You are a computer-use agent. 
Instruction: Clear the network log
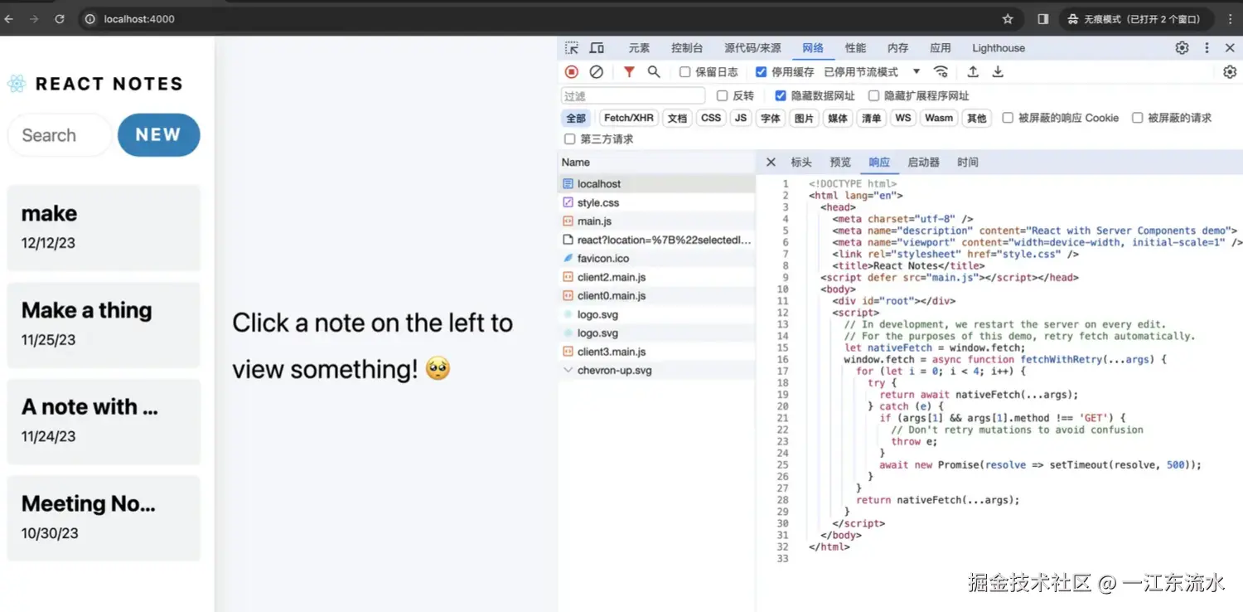(x=596, y=72)
